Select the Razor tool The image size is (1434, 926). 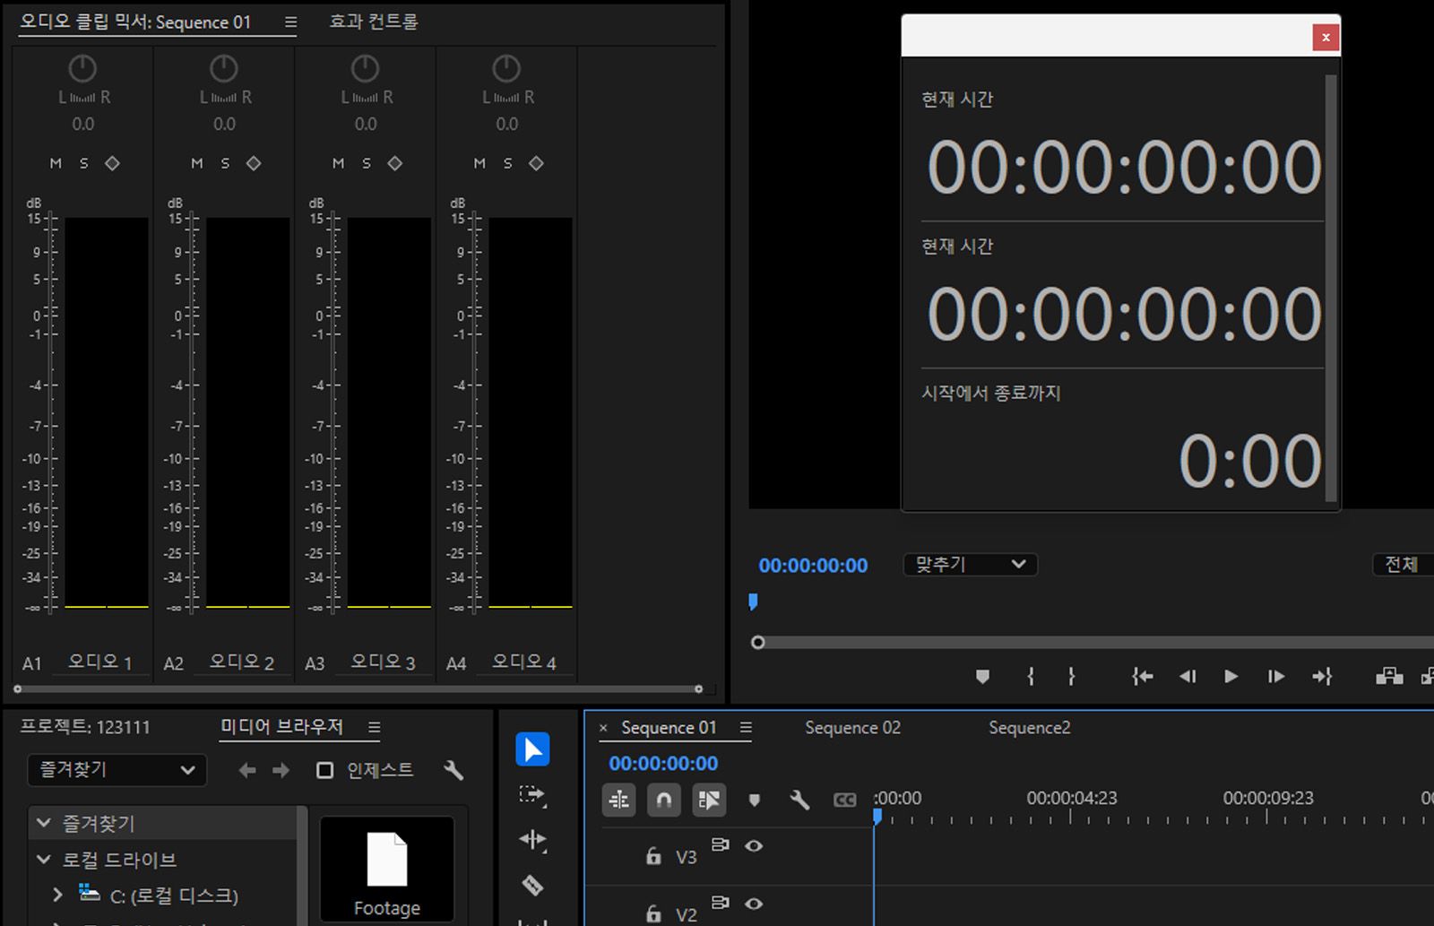pos(532,886)
